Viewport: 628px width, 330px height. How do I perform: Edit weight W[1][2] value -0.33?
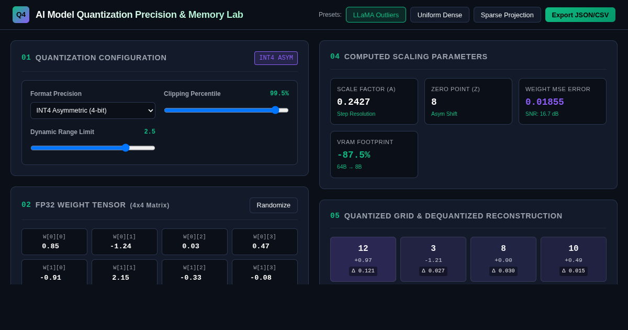click(x=195, y=278)
